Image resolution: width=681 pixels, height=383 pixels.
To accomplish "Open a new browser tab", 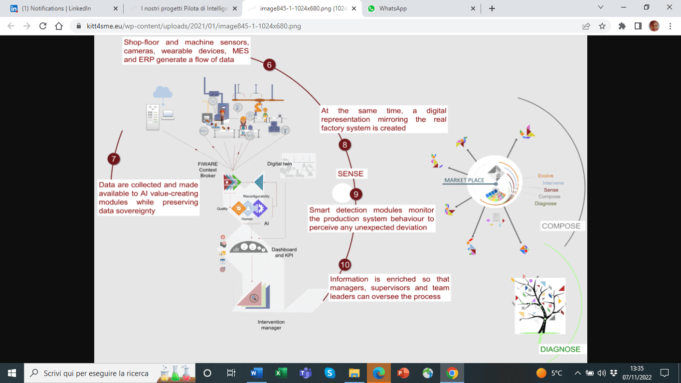I will click(x=492, y=8).
